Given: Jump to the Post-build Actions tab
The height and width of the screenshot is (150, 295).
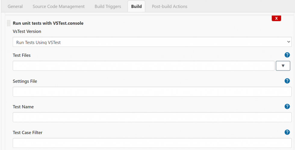Looking at the screenshot, I should [169, 6].
